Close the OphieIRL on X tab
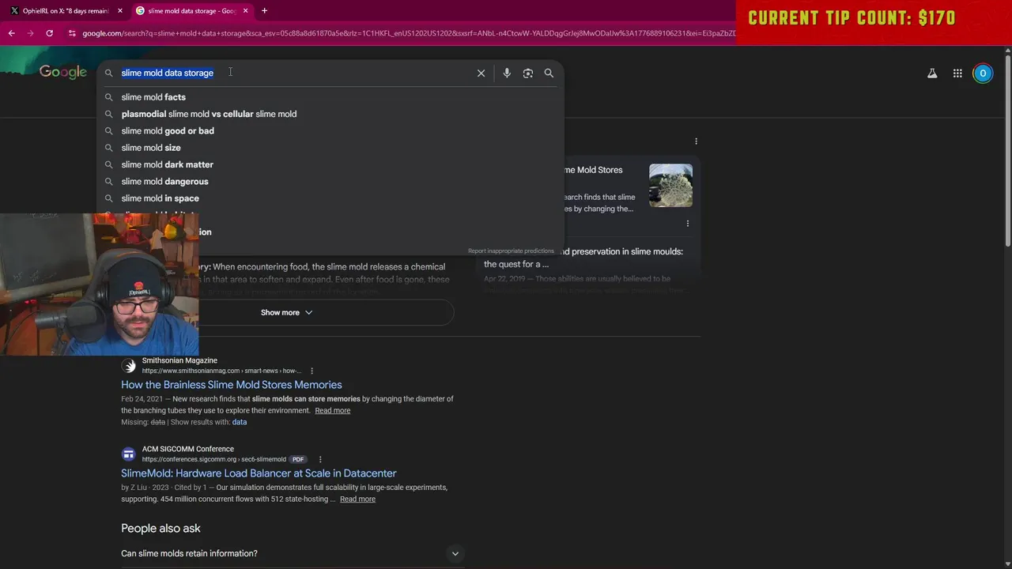Screen dimensions: 1012x569 pos(120,11)
